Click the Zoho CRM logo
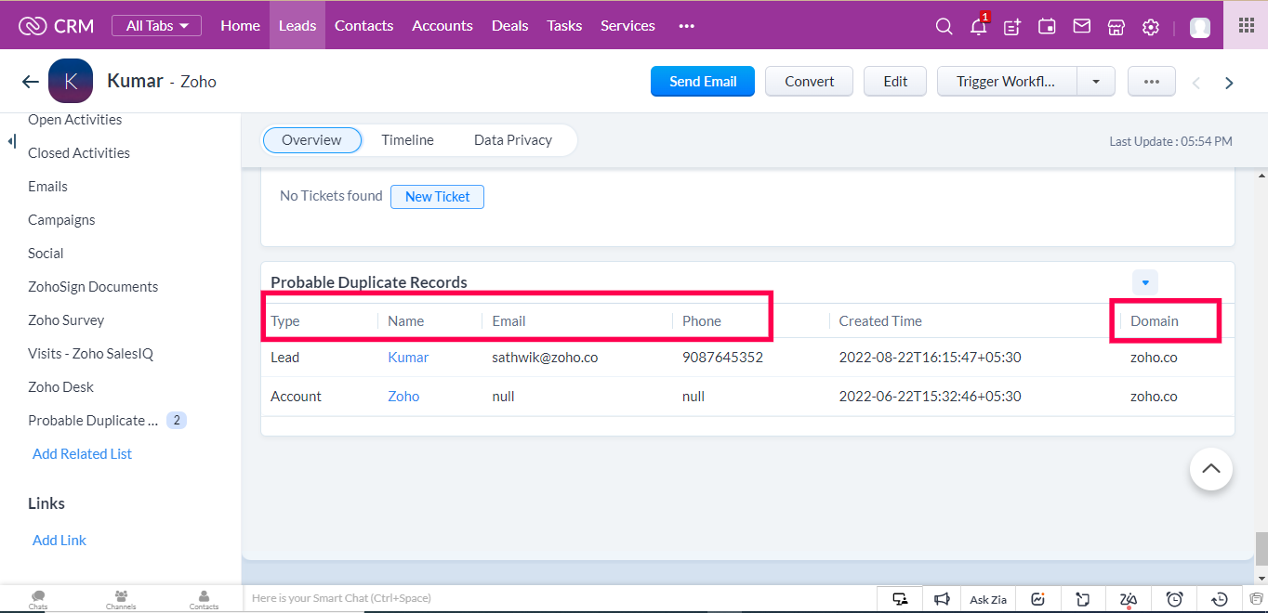1268x613 pixels. click(x=56, y=26)
